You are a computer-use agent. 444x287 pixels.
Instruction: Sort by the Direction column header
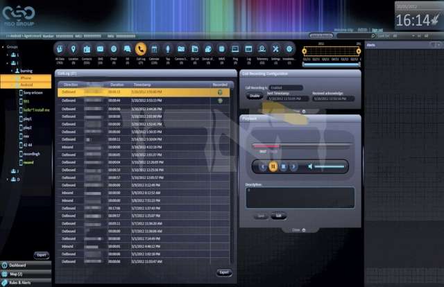(71, 85)
